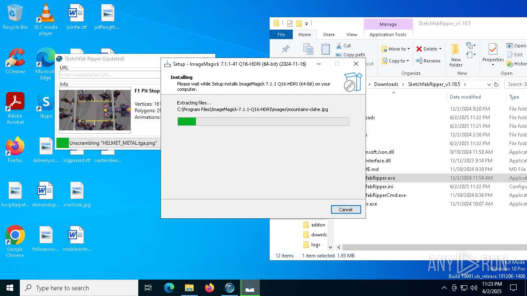The height and width of the screenshot is (296, 527).
Task: Select the row dated 9/19/2024 11:50 AM
Action: pyautogui.click(x=446, y=152)
